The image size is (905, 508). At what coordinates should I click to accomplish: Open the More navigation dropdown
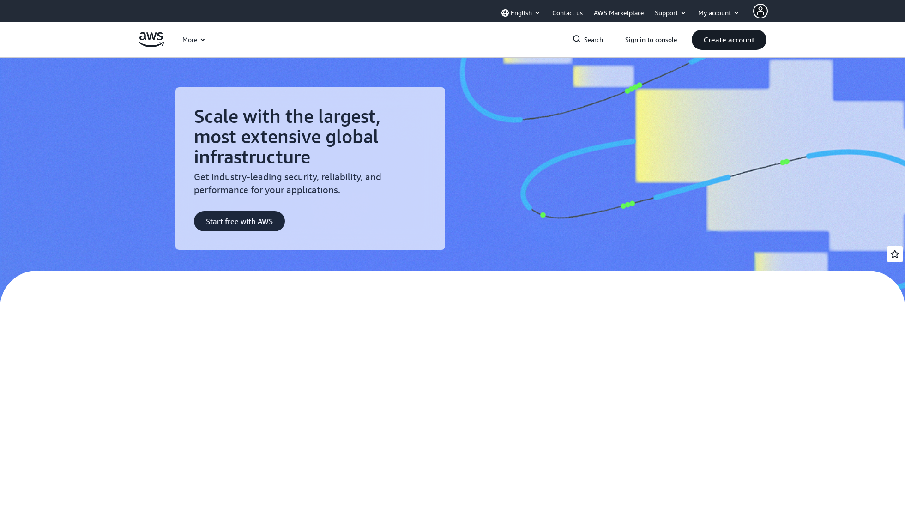193,40
